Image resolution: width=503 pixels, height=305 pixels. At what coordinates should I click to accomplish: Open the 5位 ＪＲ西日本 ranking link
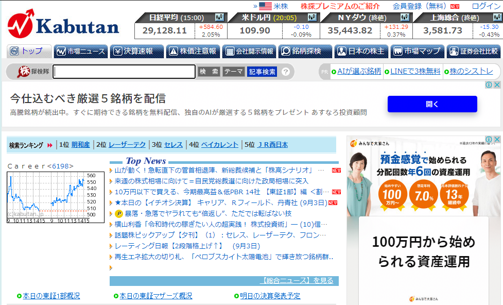pyautogui.click(x=273, y=145)
